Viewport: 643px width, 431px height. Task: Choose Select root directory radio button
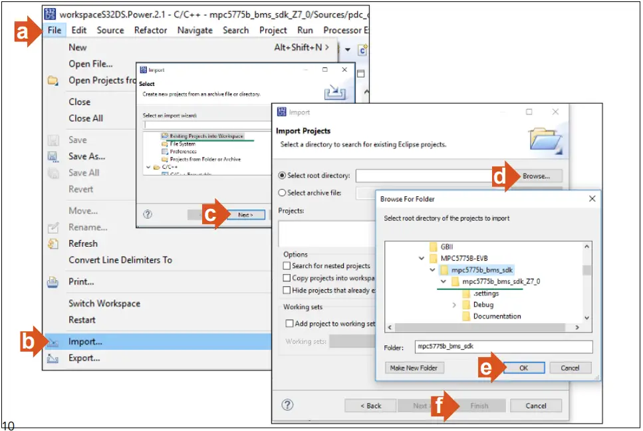coord(282,176)
